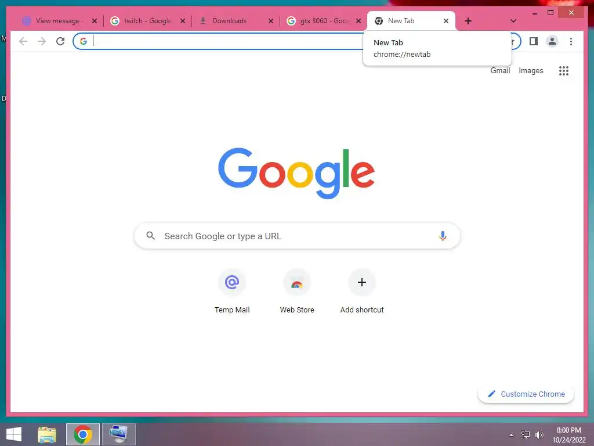Image resolution: width=594 pixels, height=446 pixels.
Task: Show hidden system tray icons
Action: click(x=512, y=435)
